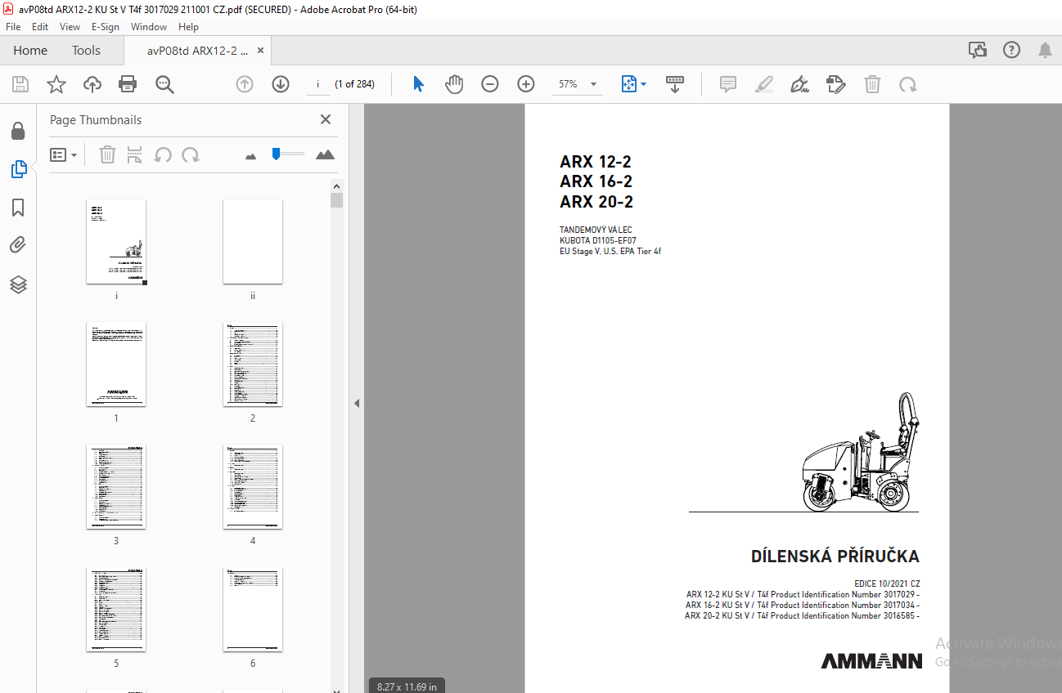Open thumbnails options dropdown menu
The width and height of the screenshot is (1062, 693).
[64, 154]
